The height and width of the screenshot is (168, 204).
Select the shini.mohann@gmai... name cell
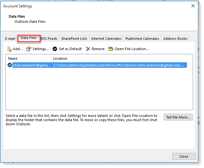point(32,65)
